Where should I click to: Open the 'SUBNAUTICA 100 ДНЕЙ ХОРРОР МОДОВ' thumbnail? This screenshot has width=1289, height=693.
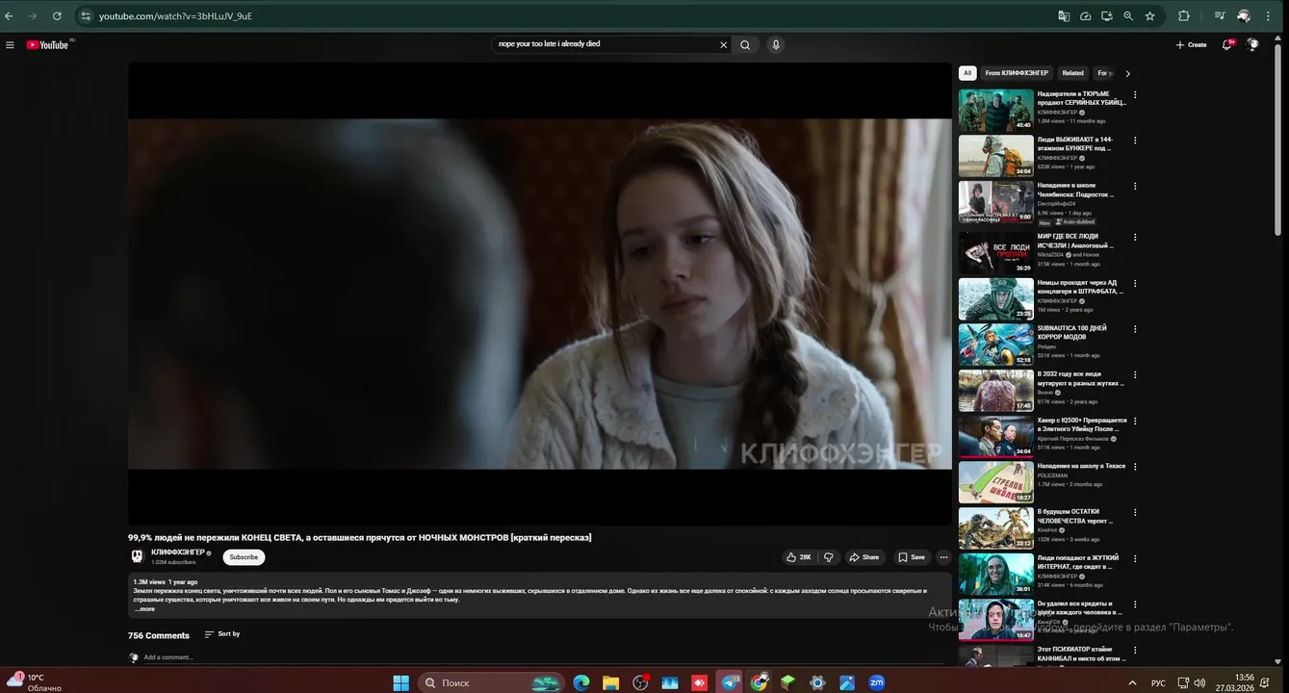(995, 344)
